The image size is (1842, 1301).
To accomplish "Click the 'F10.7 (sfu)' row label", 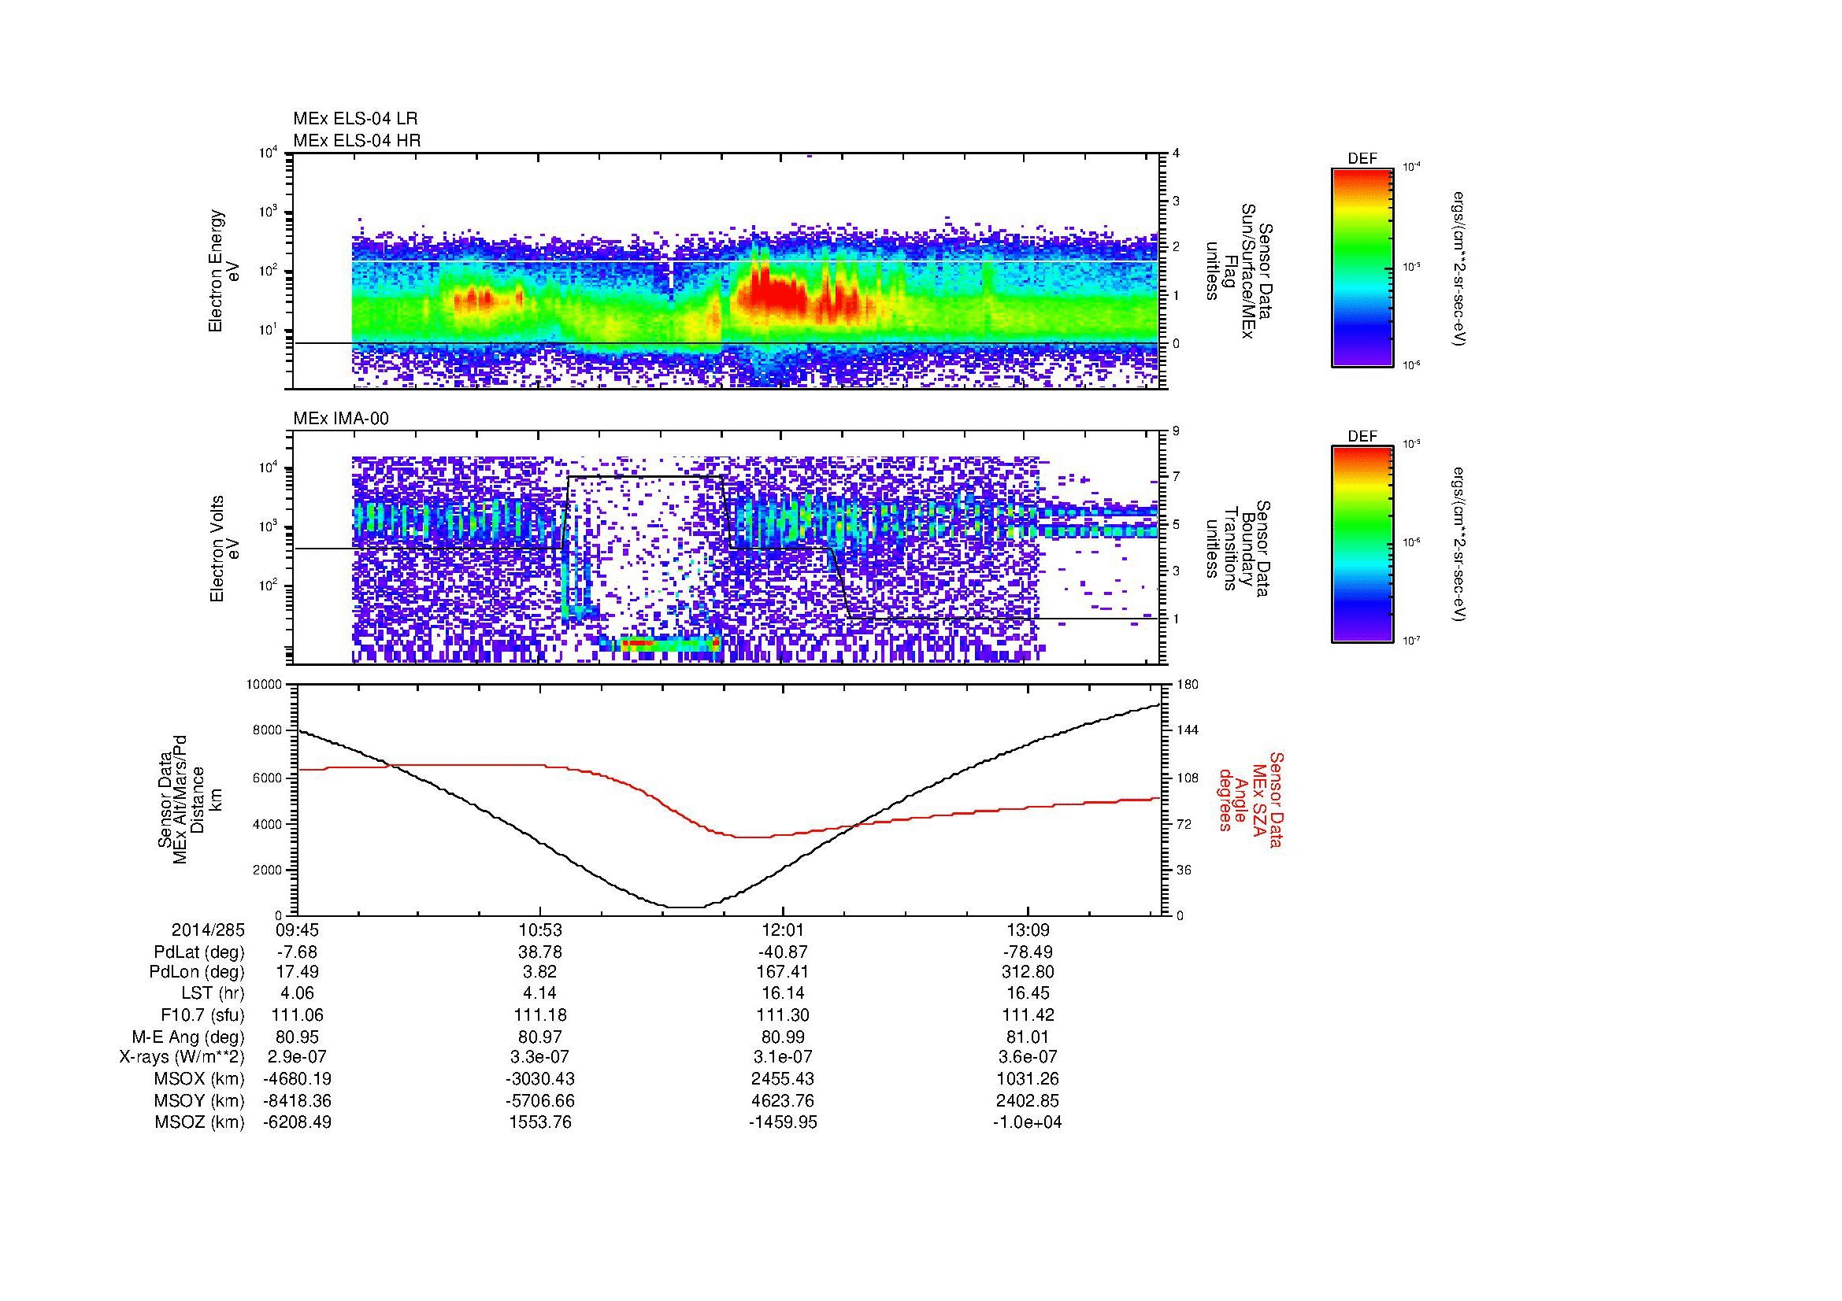I will pos(202,1015).
